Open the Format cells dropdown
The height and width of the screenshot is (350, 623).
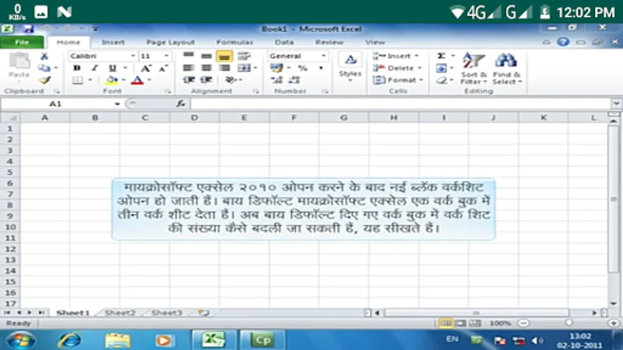[398, 80]
